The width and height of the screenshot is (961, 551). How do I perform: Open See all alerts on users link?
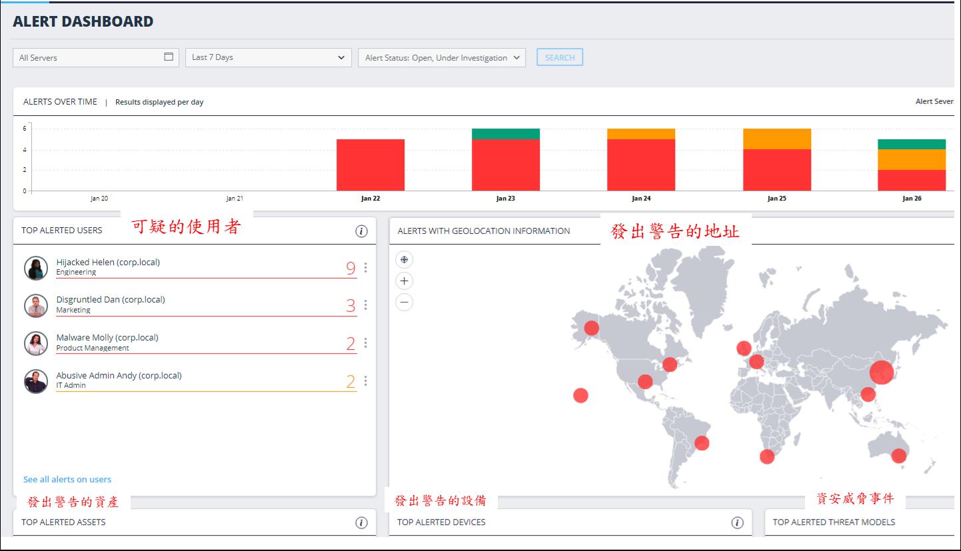(x=67, y=479)
